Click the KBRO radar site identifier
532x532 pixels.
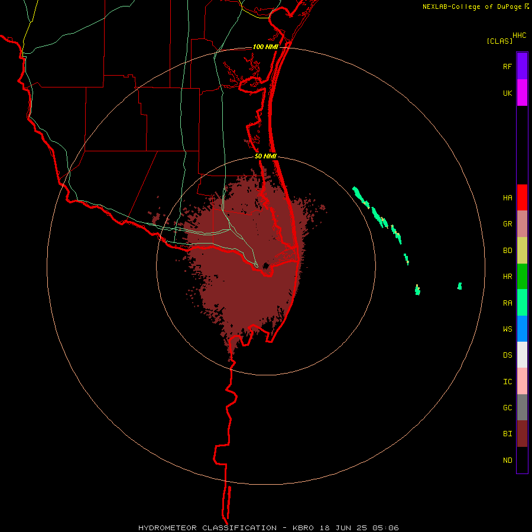(x=303, y=528)
